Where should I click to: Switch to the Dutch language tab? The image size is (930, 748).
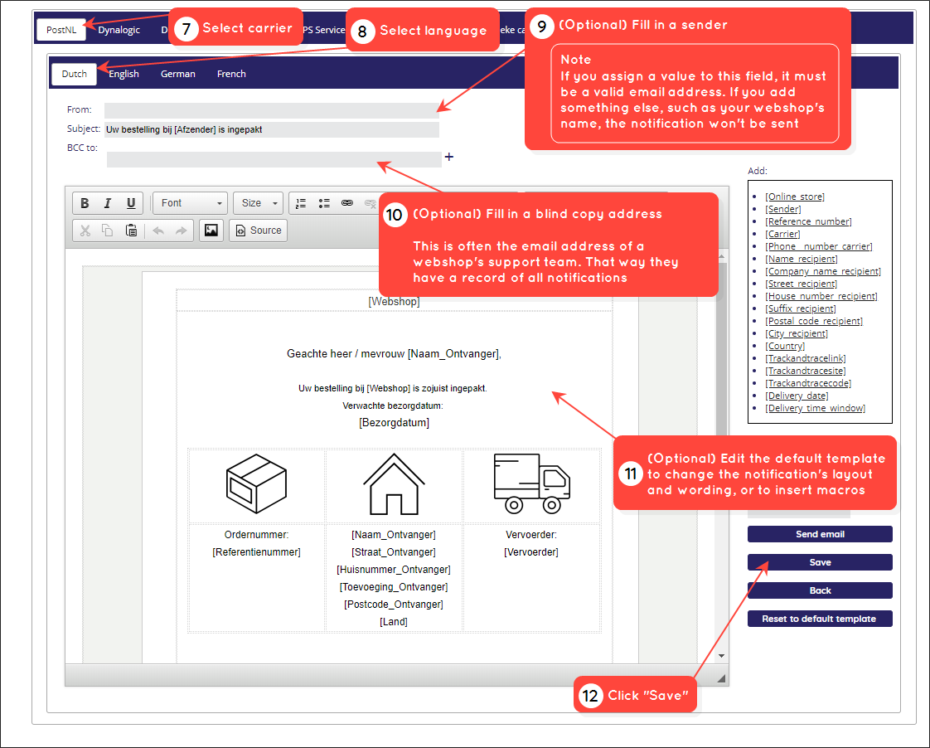click(x=74, y=74)
